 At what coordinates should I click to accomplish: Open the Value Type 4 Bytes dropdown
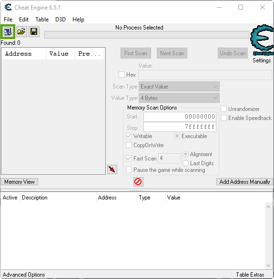click(x=179, y=98)
